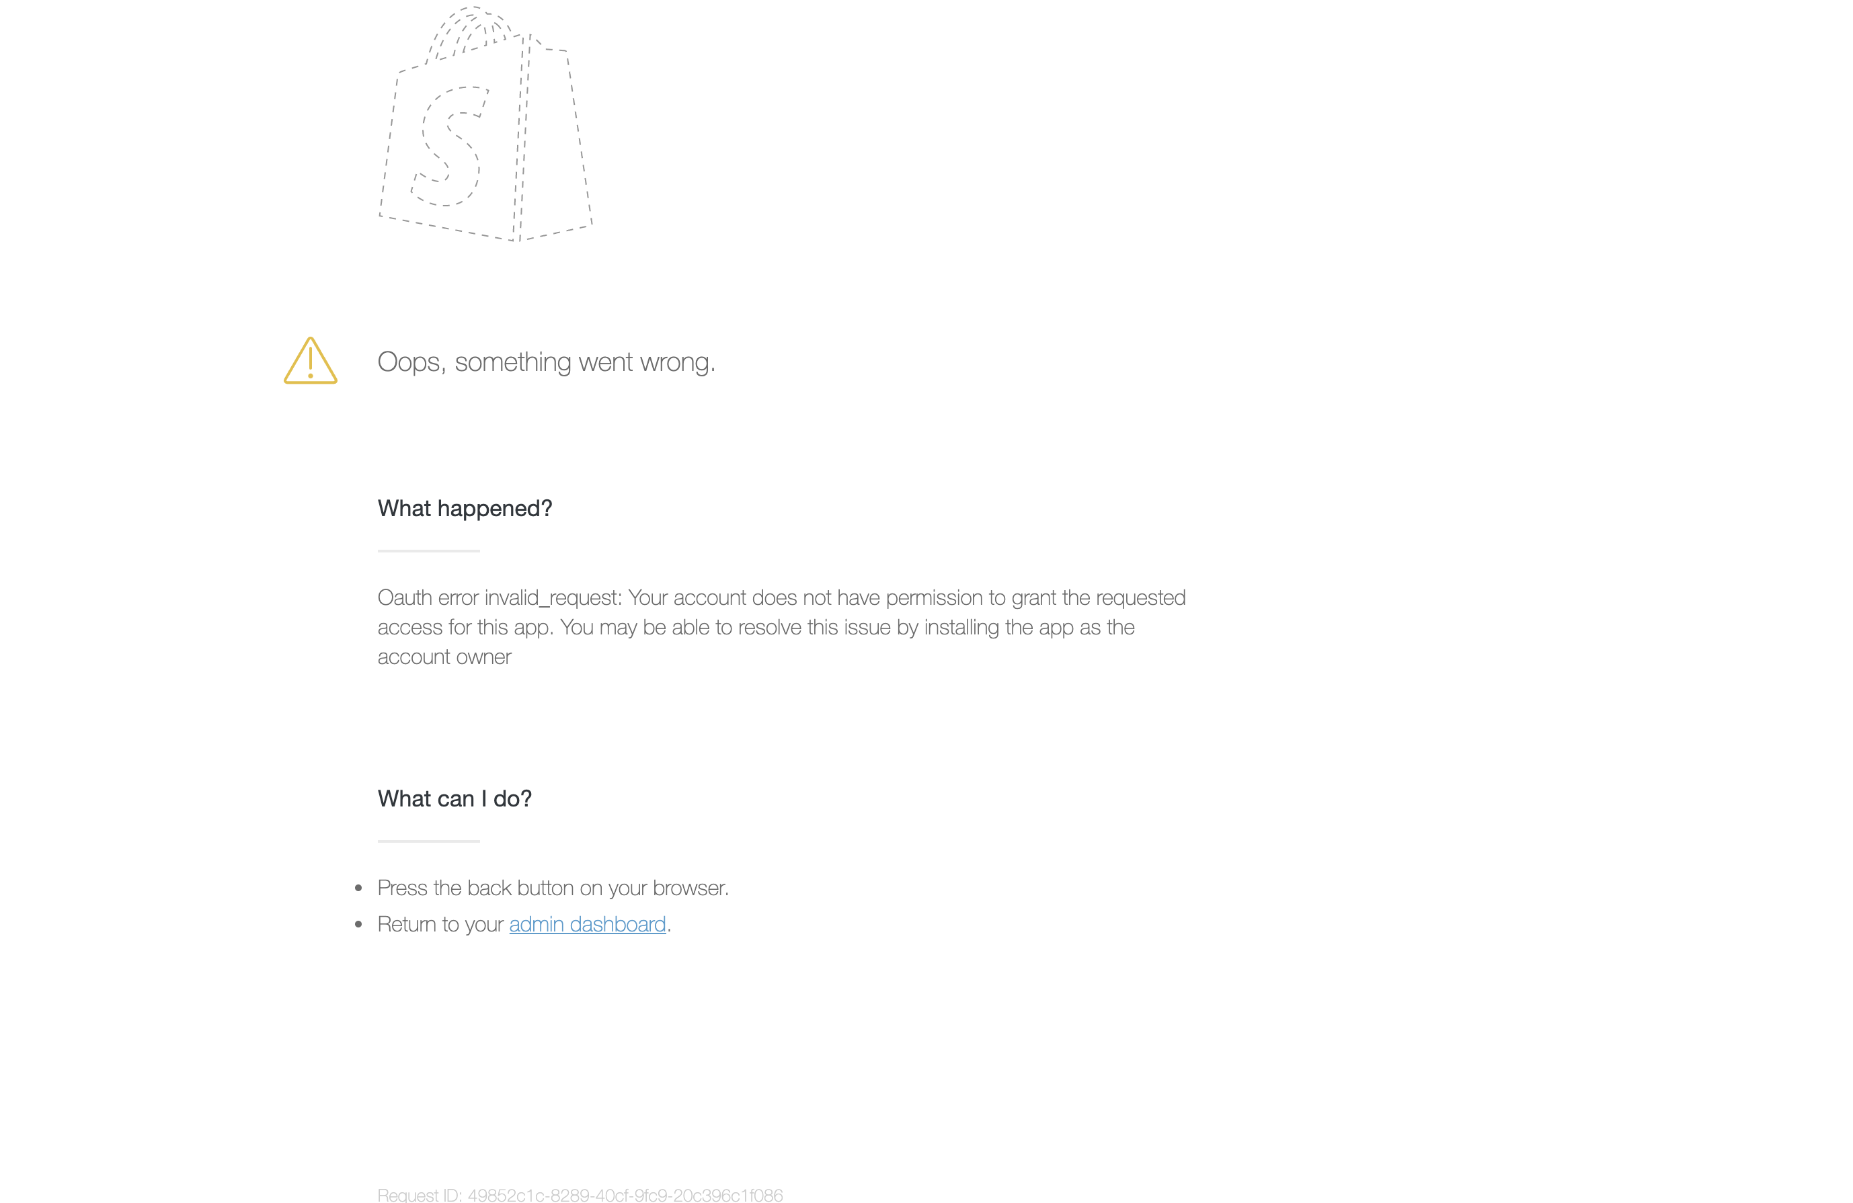Click the divider line under 'What can I do?'
1853x1203 pixels.
(x=429, y=841)
